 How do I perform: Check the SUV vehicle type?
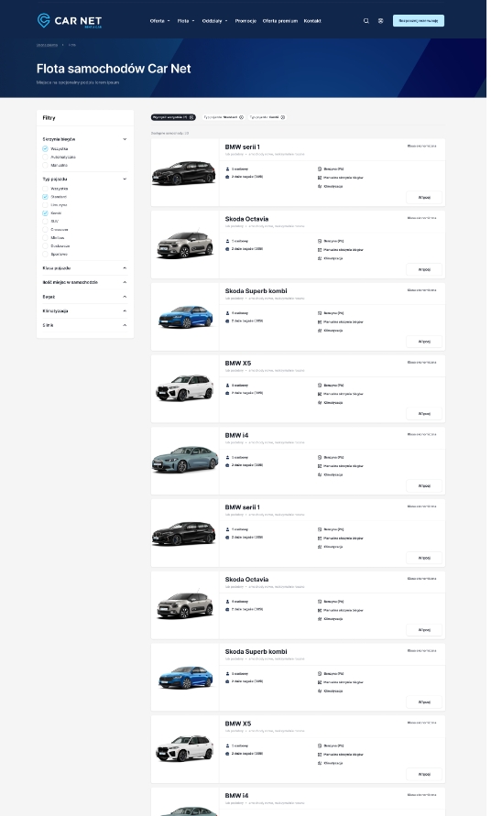[45, 222]
